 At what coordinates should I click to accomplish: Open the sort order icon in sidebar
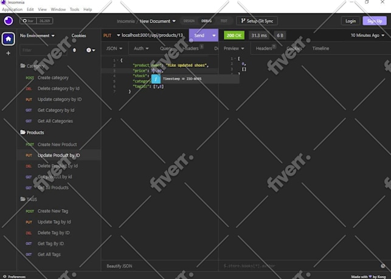tap(74, 50)
